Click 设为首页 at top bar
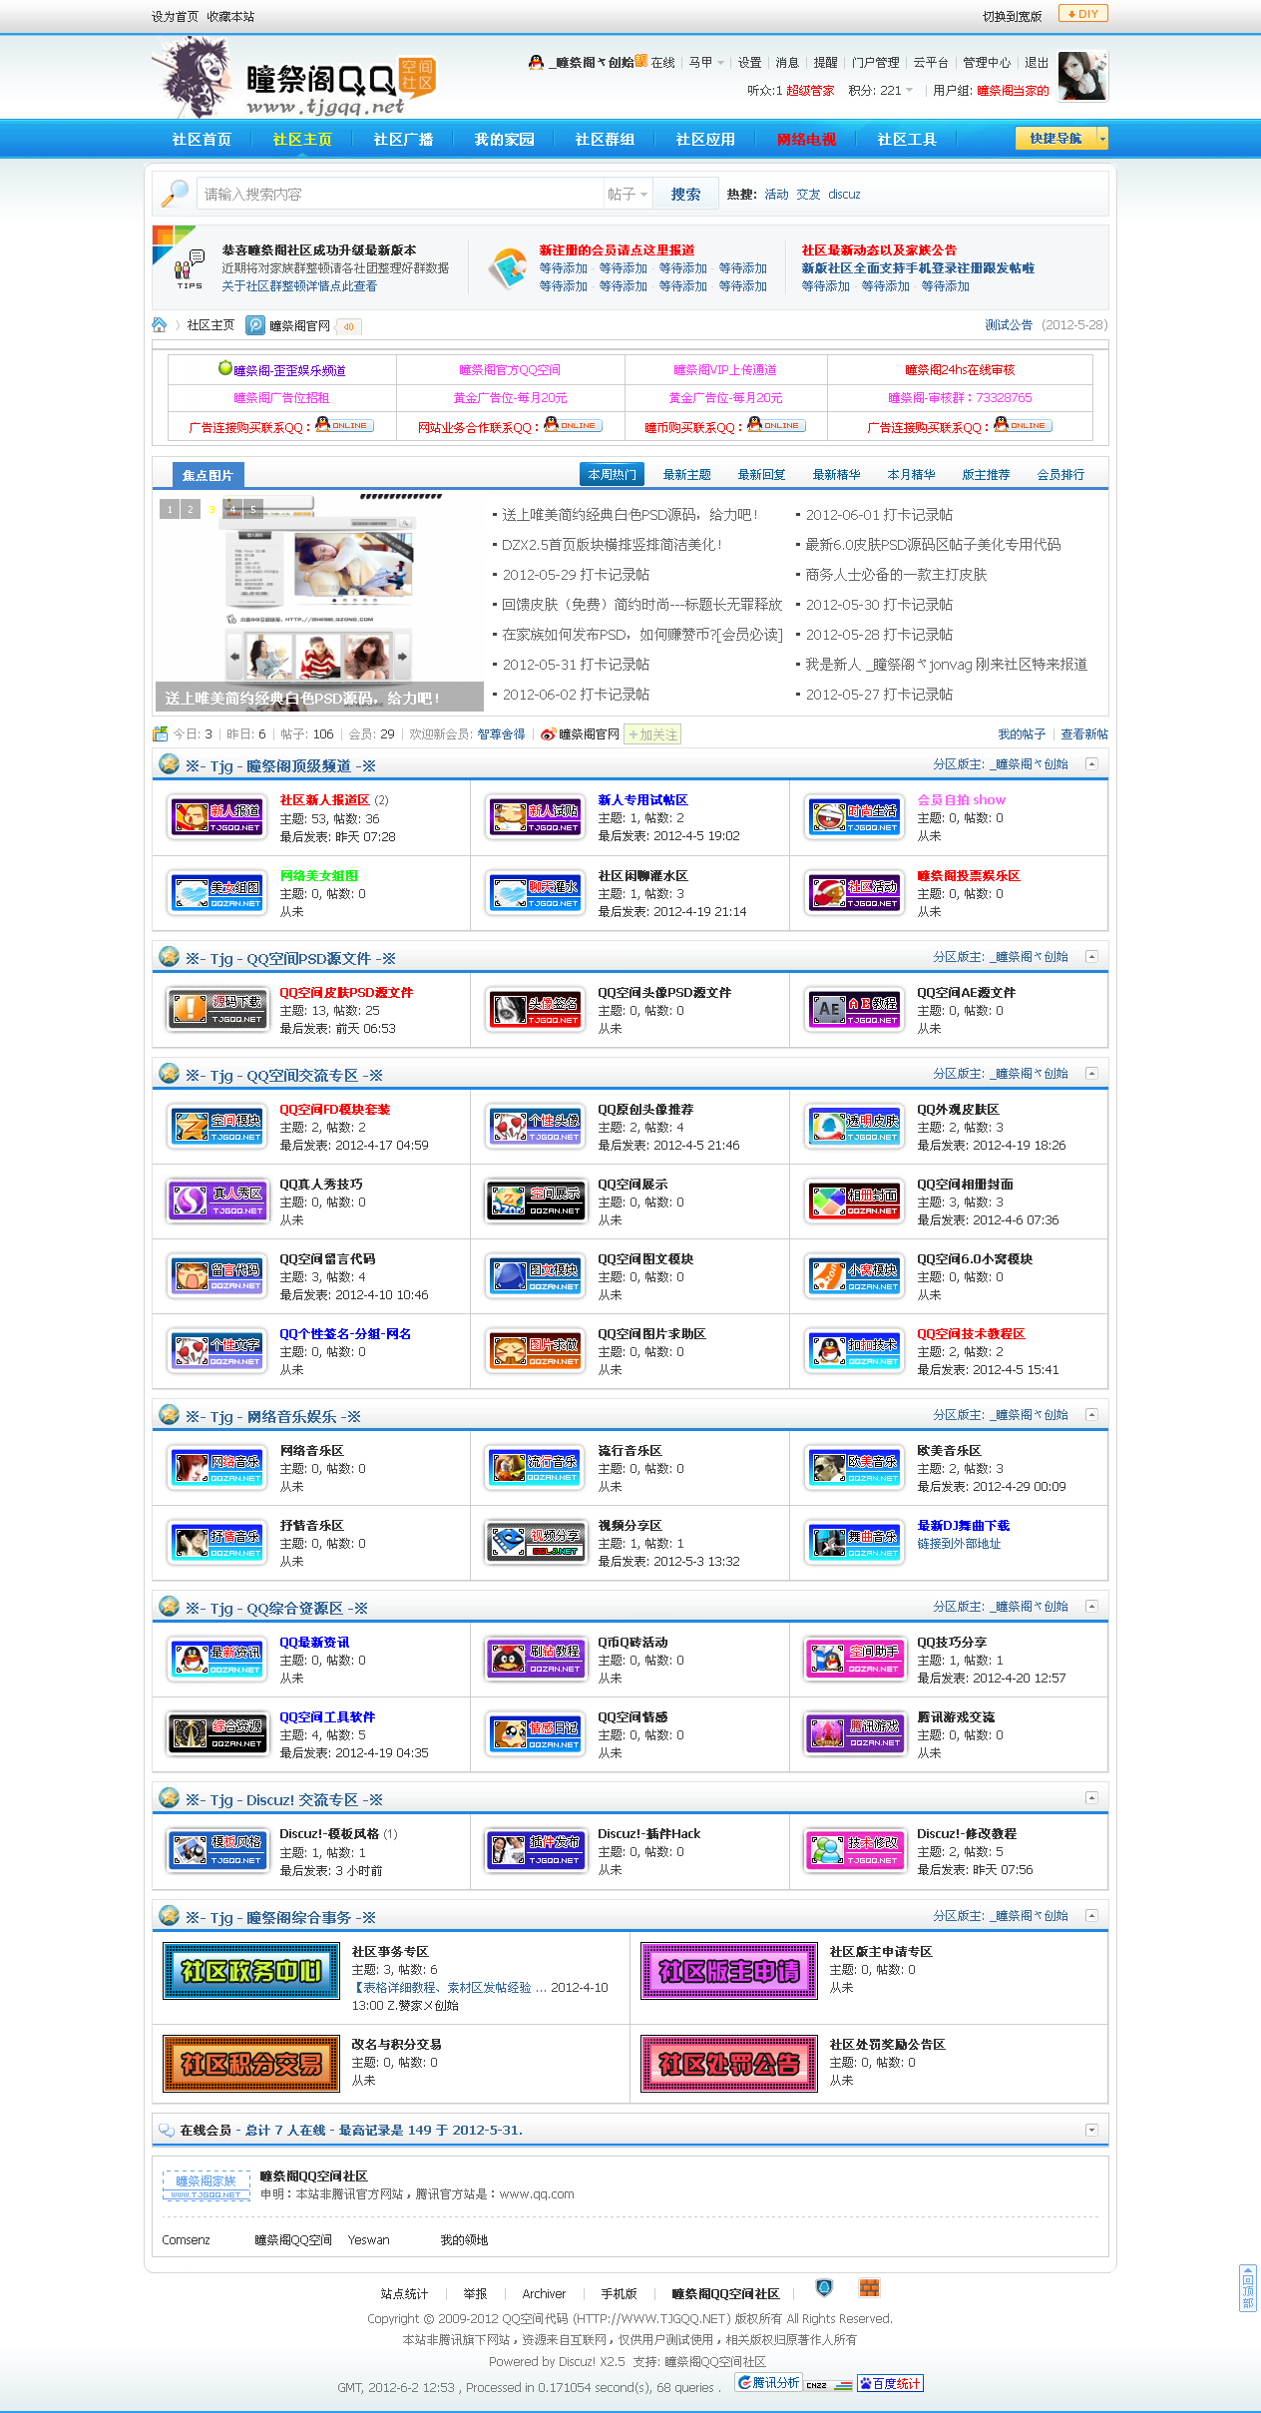The height and width of the screenshot is (2413, 1261). click(x=175, y=16)
